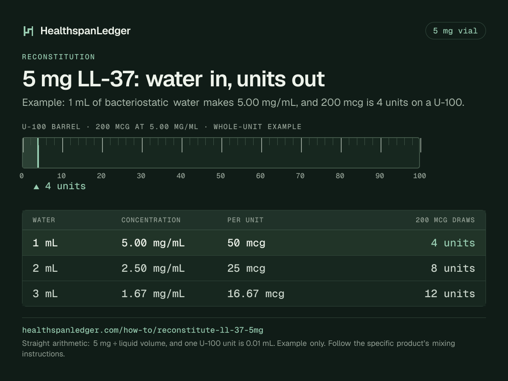This screenshot has width=508, height=381.
Task: Select the 1.67 mg/mL concentration cell
Action: 153,294
